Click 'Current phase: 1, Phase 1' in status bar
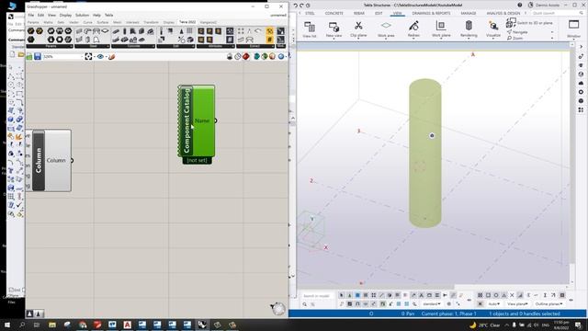Image resolution: width=588 pixels, height=331 pixels. 448,314
